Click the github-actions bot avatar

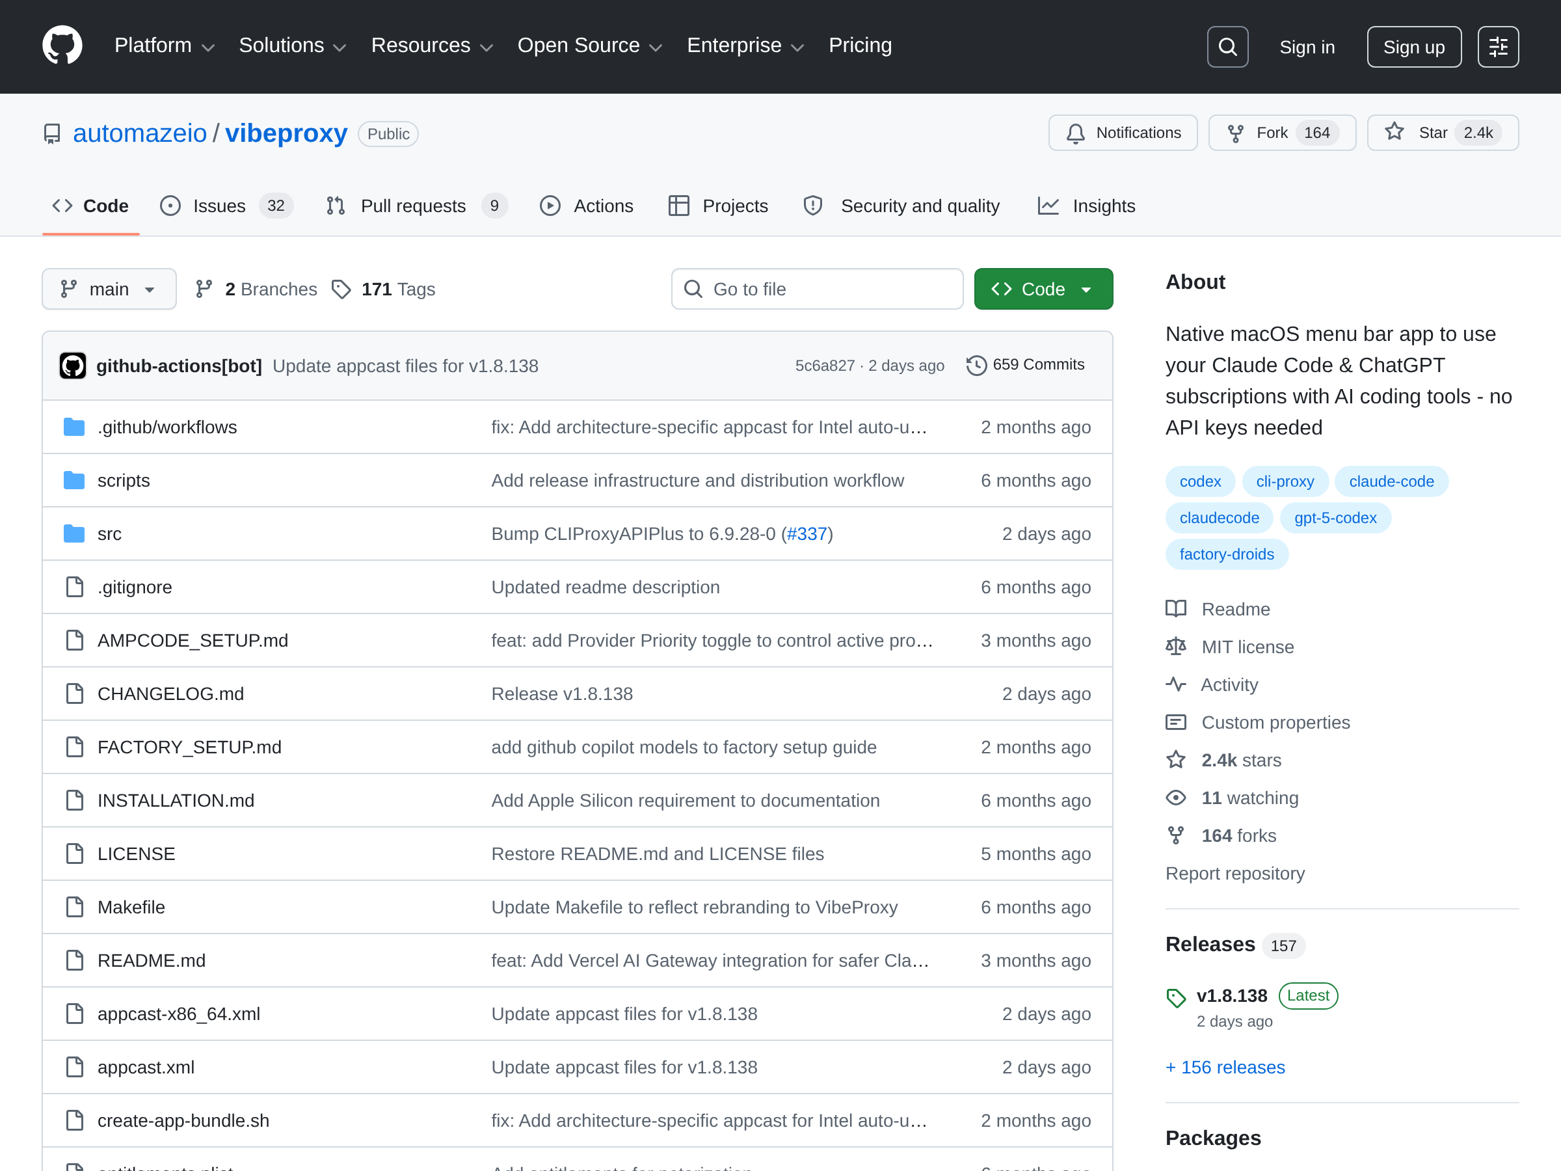coord(73,366)
